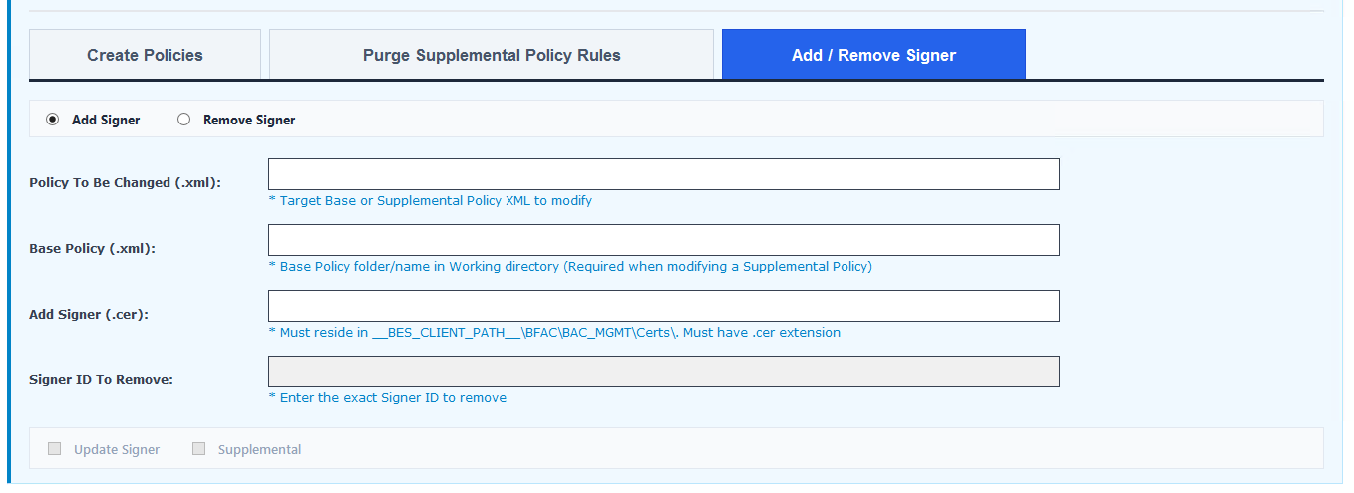1354x493 pixels.
Task: Focus the Policy To Be Changed field
Action: 664,174
